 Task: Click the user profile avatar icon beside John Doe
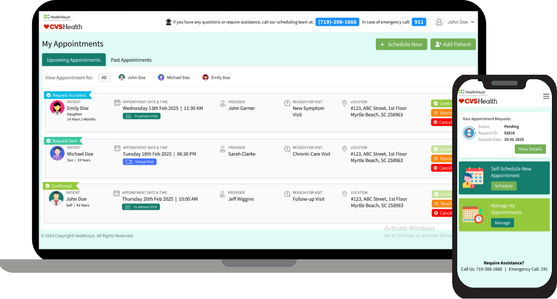point(439,22)
